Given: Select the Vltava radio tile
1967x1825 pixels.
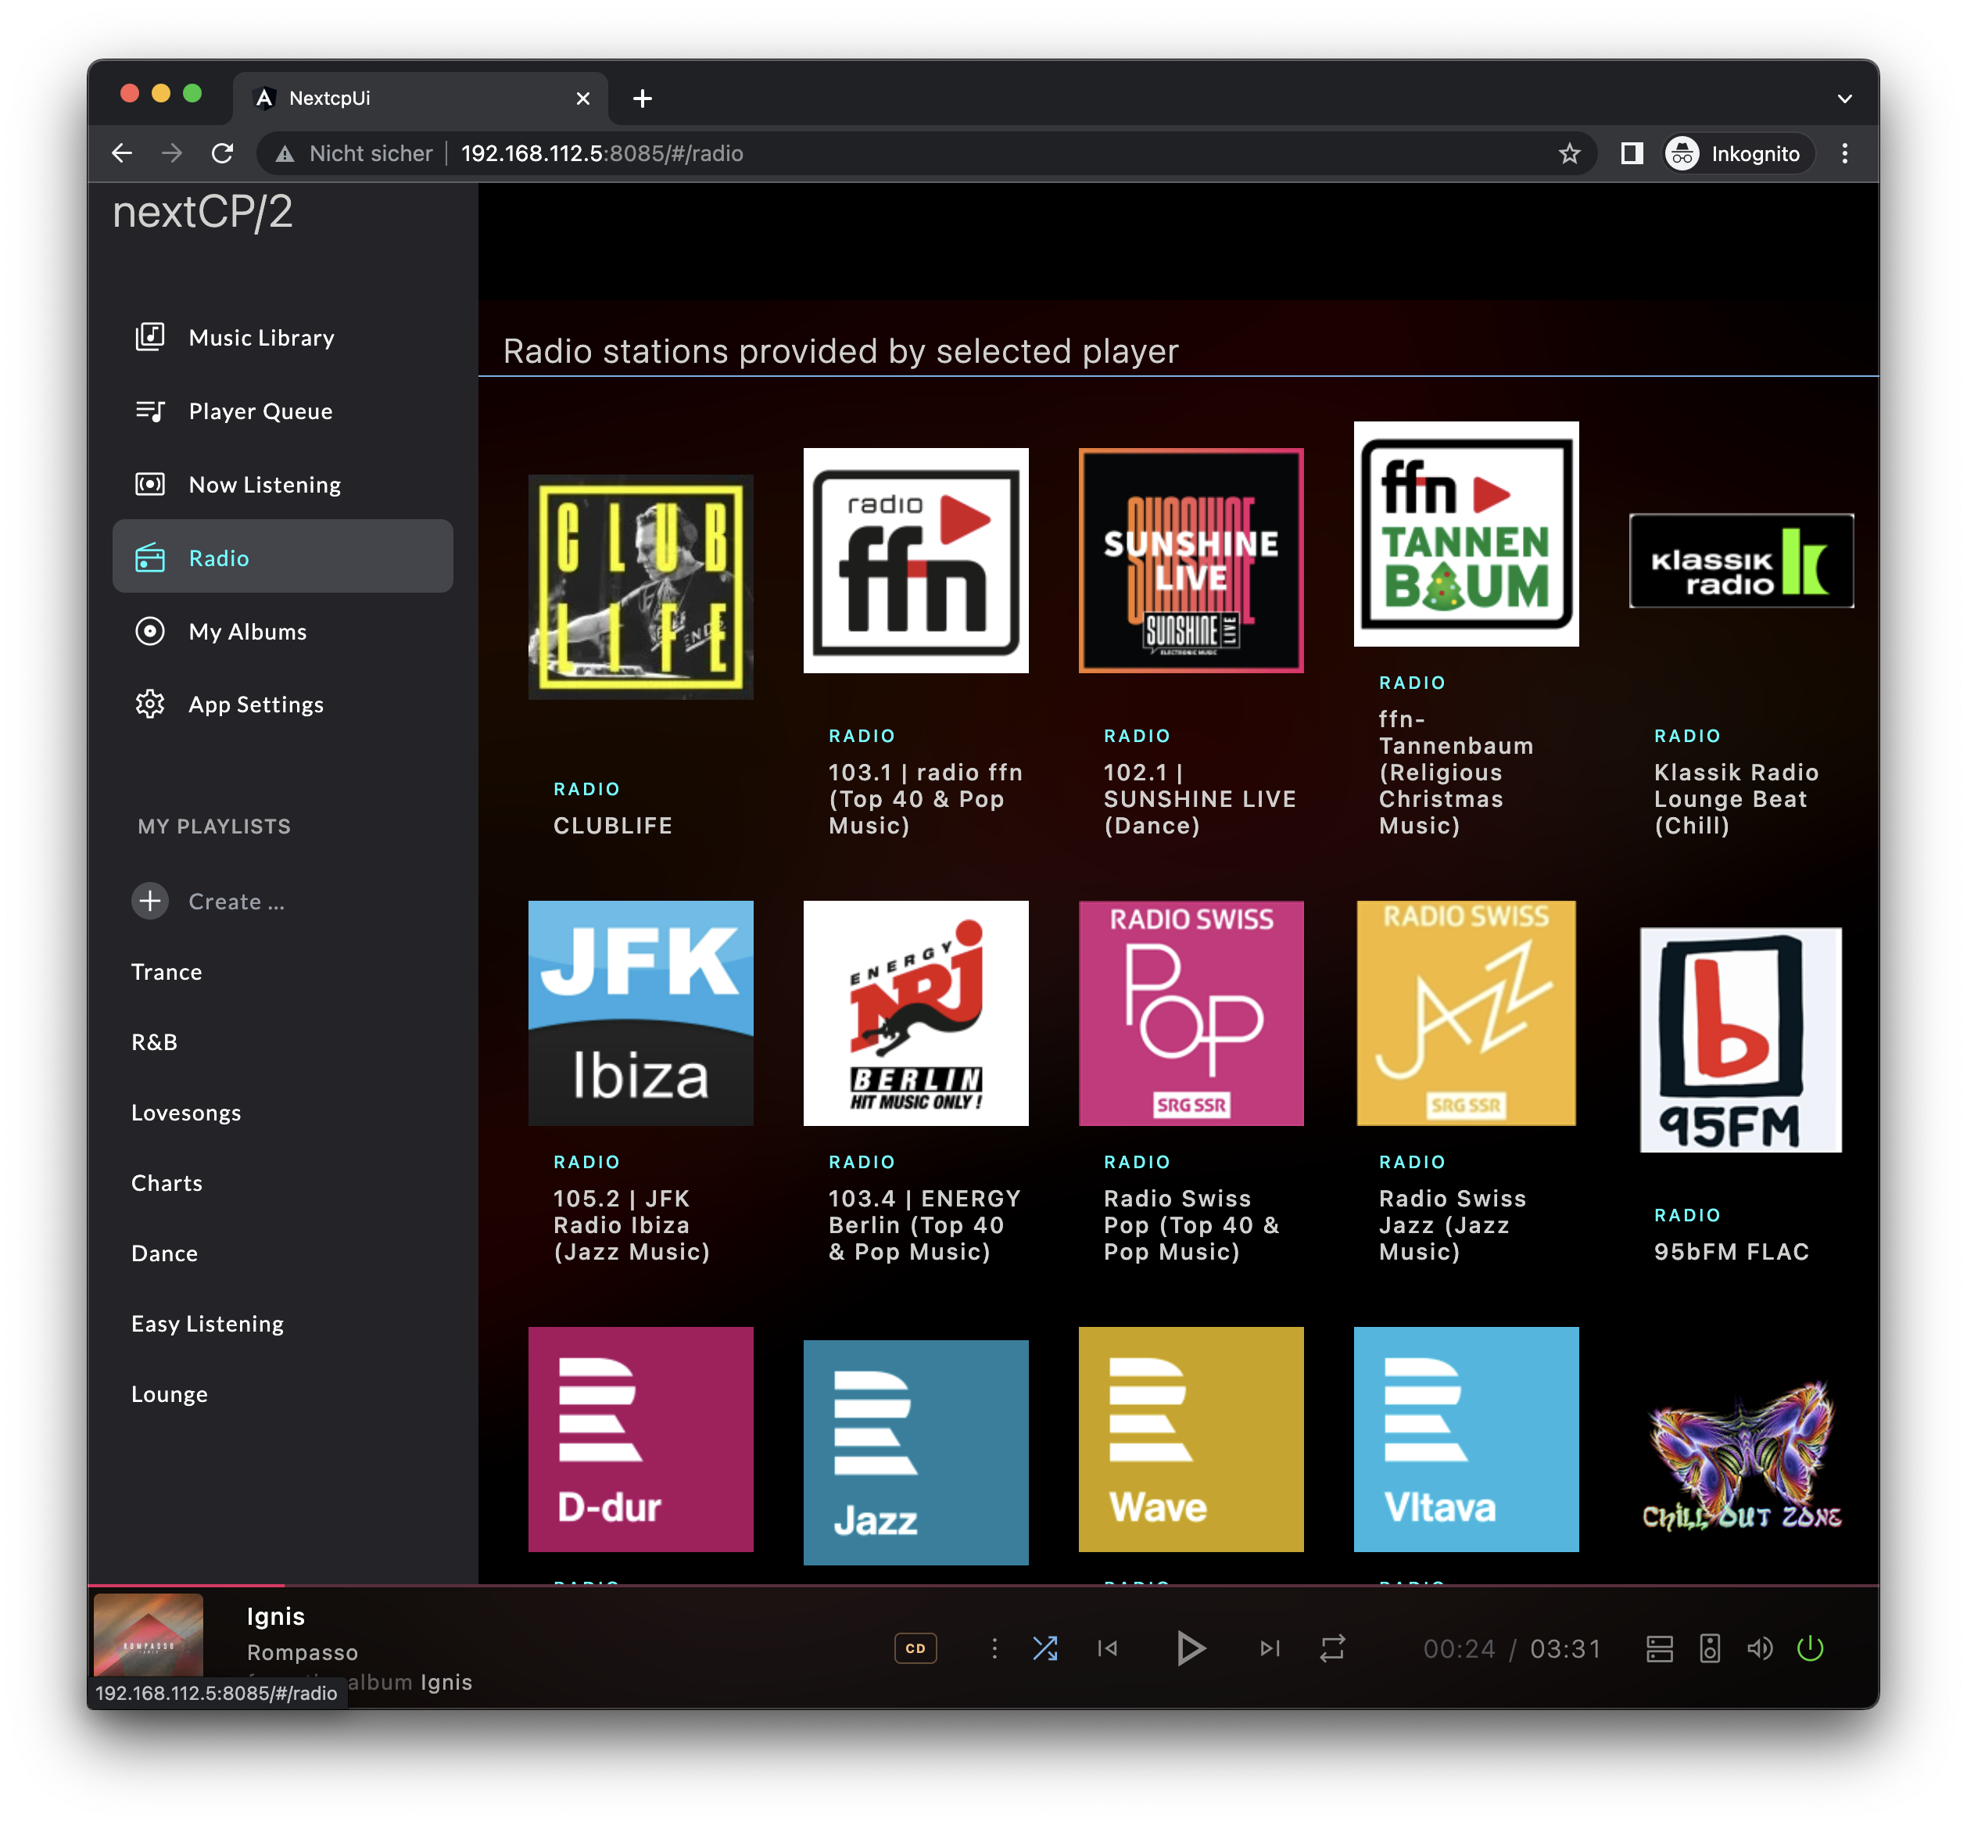Looking at the screenshot, I should tap(1467, 1439).
